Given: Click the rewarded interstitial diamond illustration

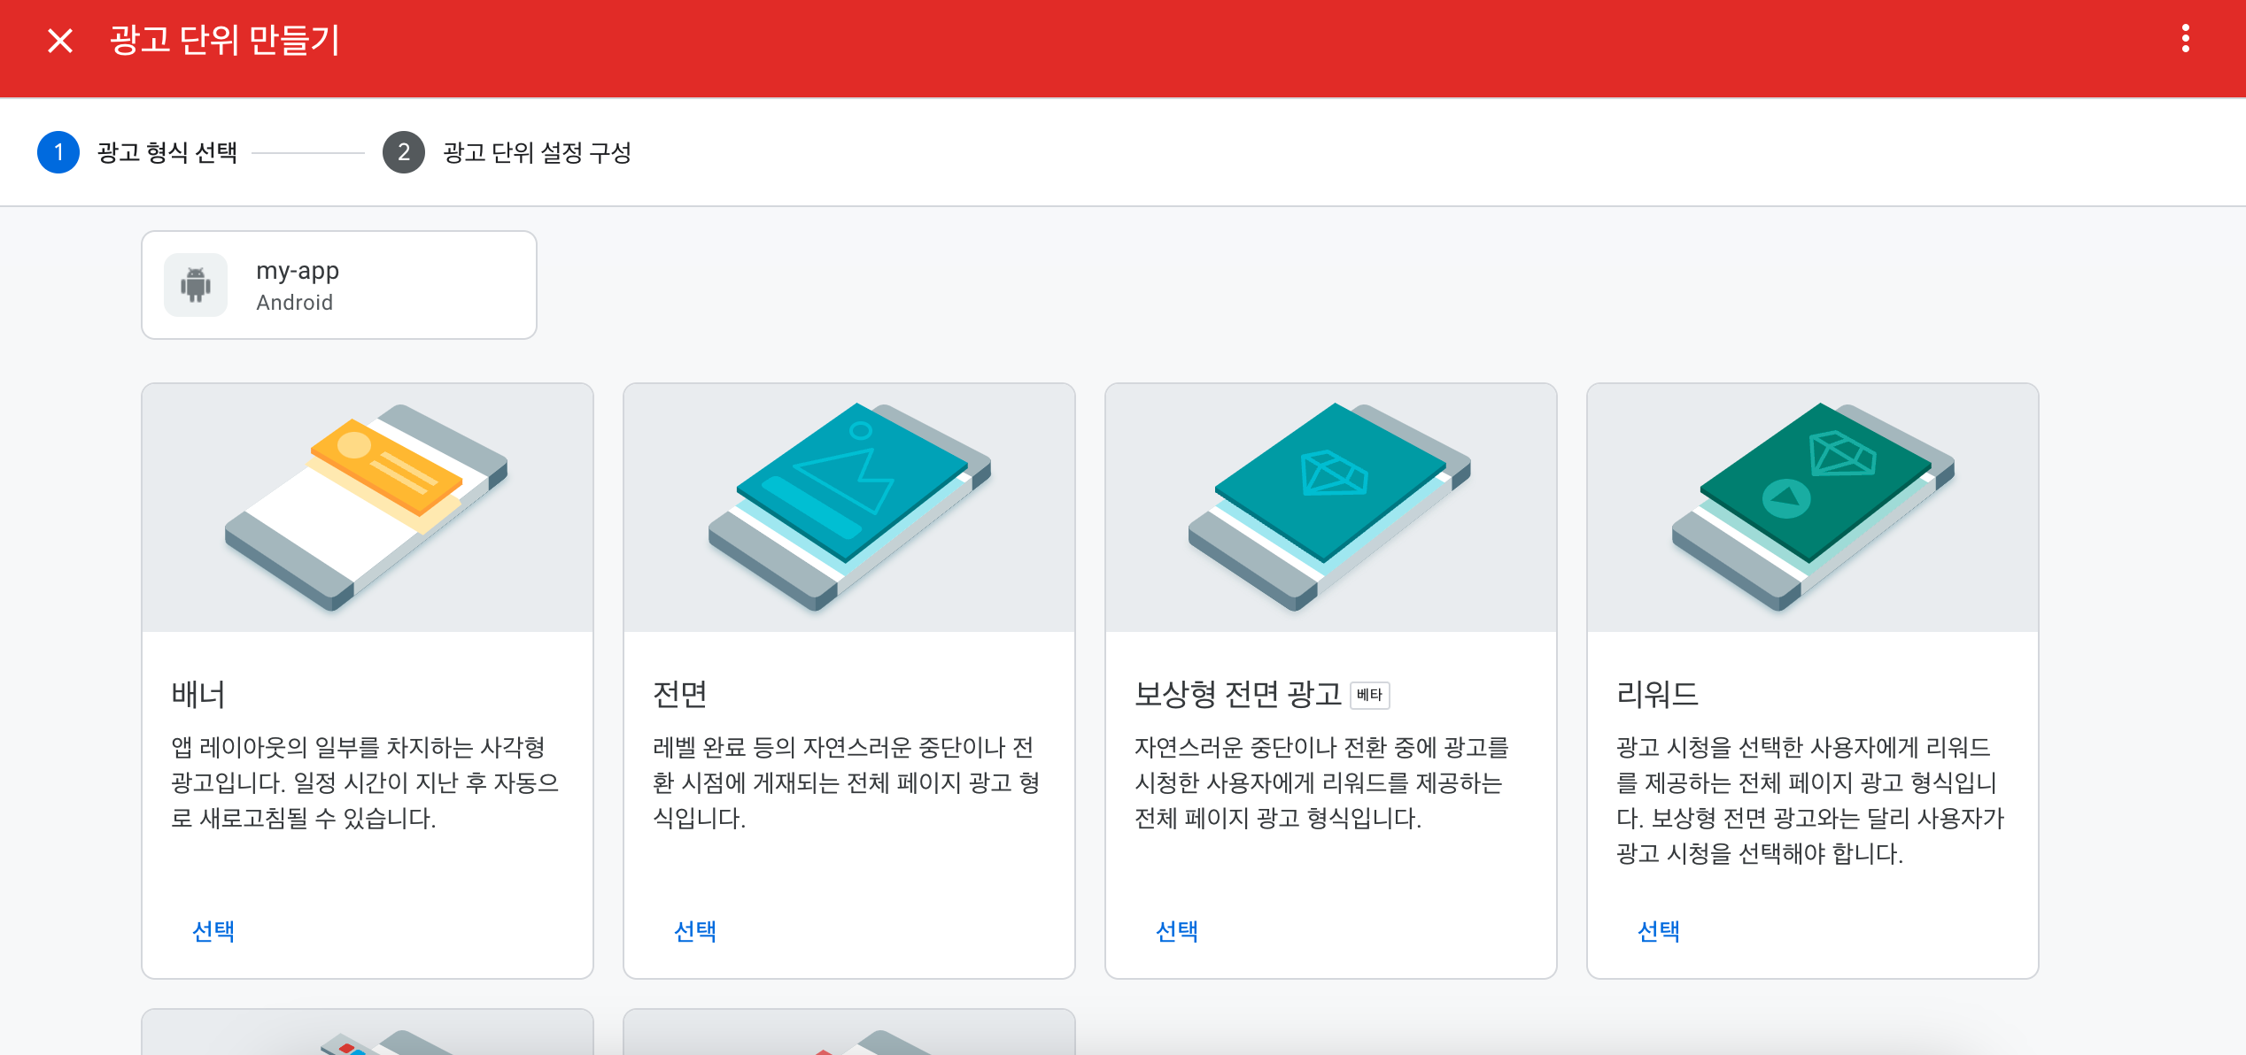Looking at the screenshot, I should coord(1330,507).
